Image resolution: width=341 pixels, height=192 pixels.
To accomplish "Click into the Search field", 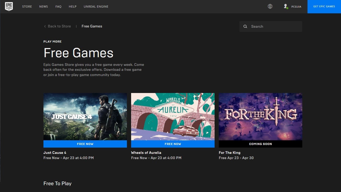I will click(x=271, y=26).
